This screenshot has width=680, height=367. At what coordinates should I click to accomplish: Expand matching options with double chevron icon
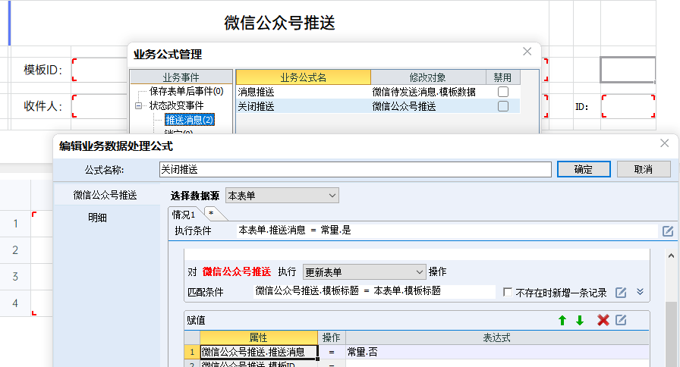tap(640, 292)
